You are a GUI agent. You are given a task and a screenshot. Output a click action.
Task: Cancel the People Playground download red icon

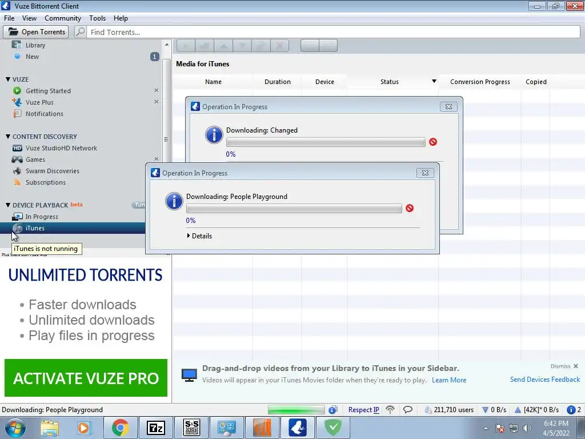pyautogui.click(x=410, y=208)
